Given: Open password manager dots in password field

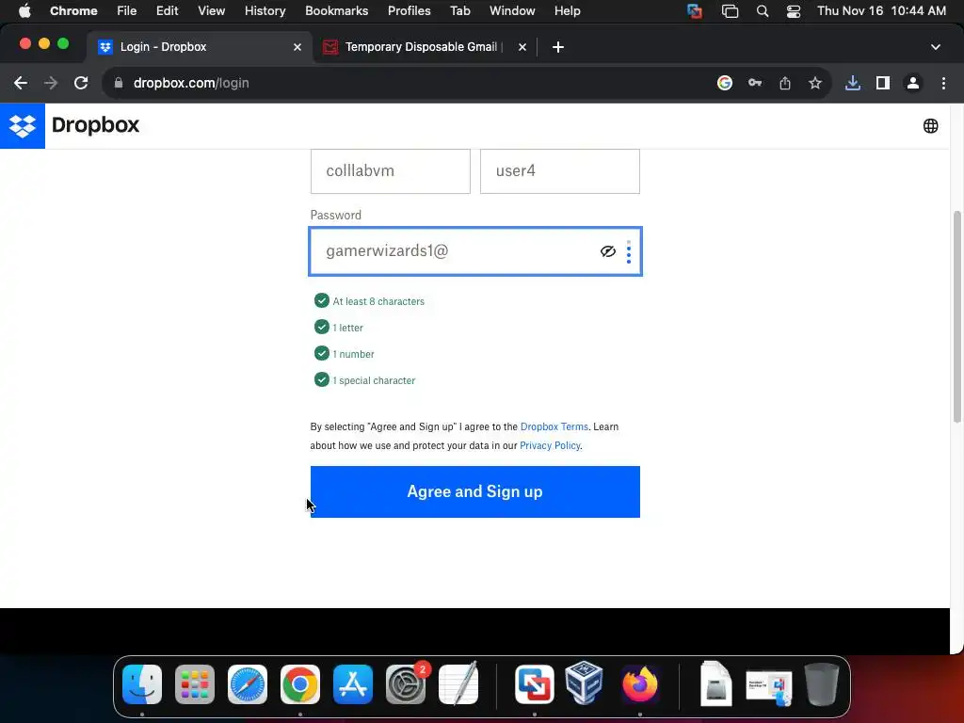Looking at the screenshot, I should pyautogui.click(x=628, y=251).
